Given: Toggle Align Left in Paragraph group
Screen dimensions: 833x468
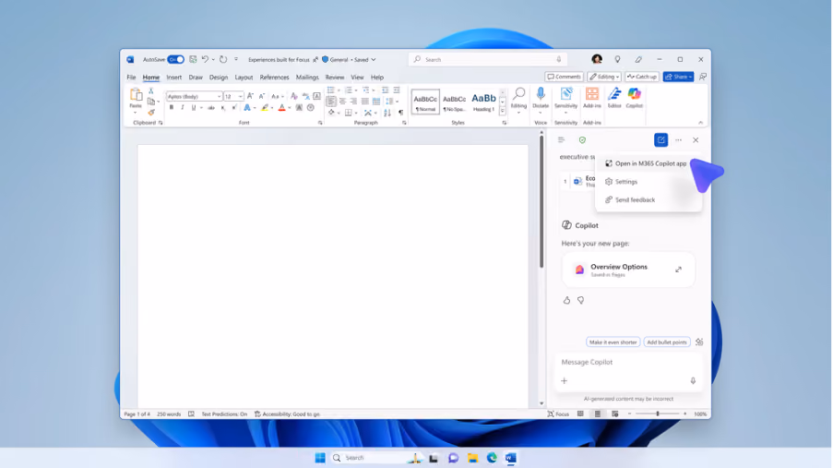Looking at the screenshot, I should pos(331,101).
